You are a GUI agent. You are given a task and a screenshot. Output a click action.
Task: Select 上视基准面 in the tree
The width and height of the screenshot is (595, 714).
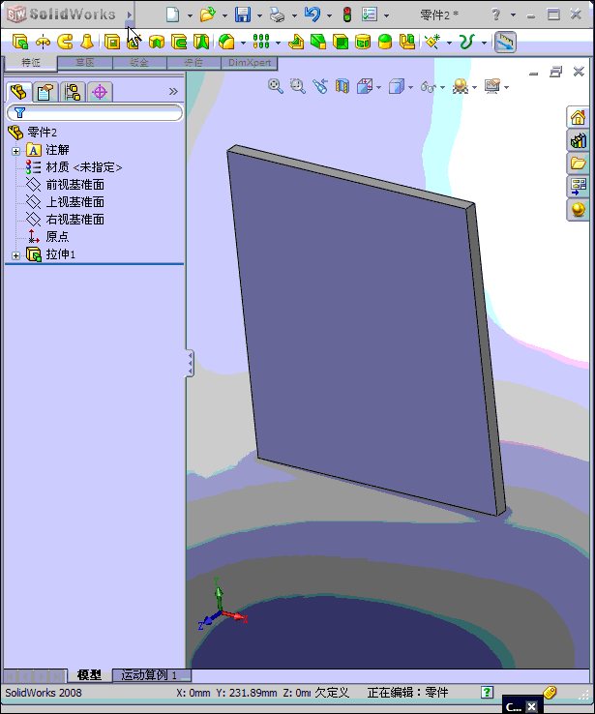[x=75, y=202]
